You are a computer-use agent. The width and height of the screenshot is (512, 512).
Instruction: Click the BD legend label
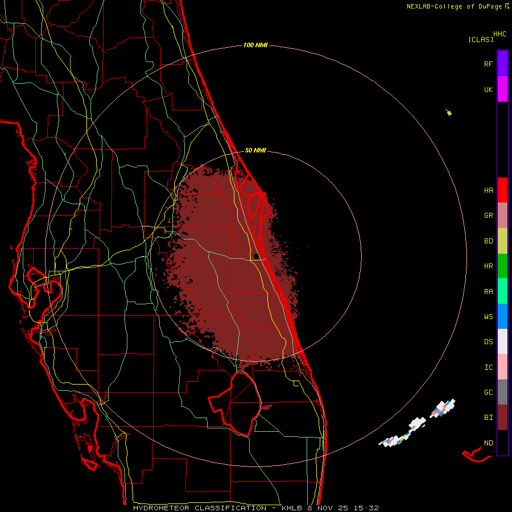488,241
